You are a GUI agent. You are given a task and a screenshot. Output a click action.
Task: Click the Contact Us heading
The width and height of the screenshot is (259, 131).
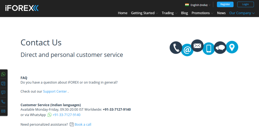41,42
